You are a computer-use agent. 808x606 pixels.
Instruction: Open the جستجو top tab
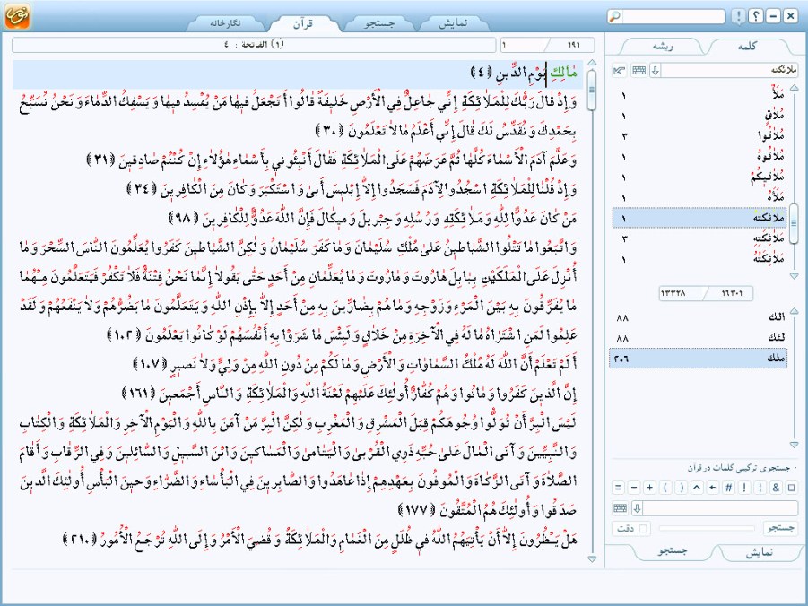click(x=379, y=23)
